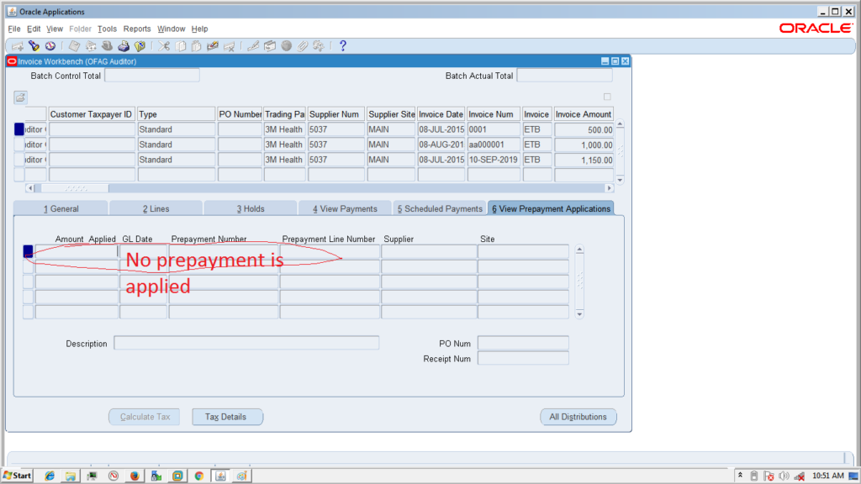Click the New record toolbar icon

(18, 46)
